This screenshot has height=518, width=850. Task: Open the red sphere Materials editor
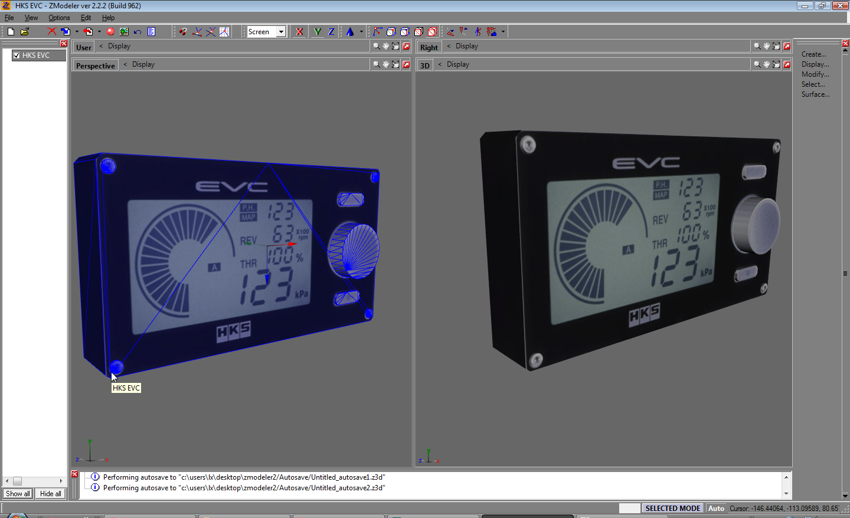(110, 32)
